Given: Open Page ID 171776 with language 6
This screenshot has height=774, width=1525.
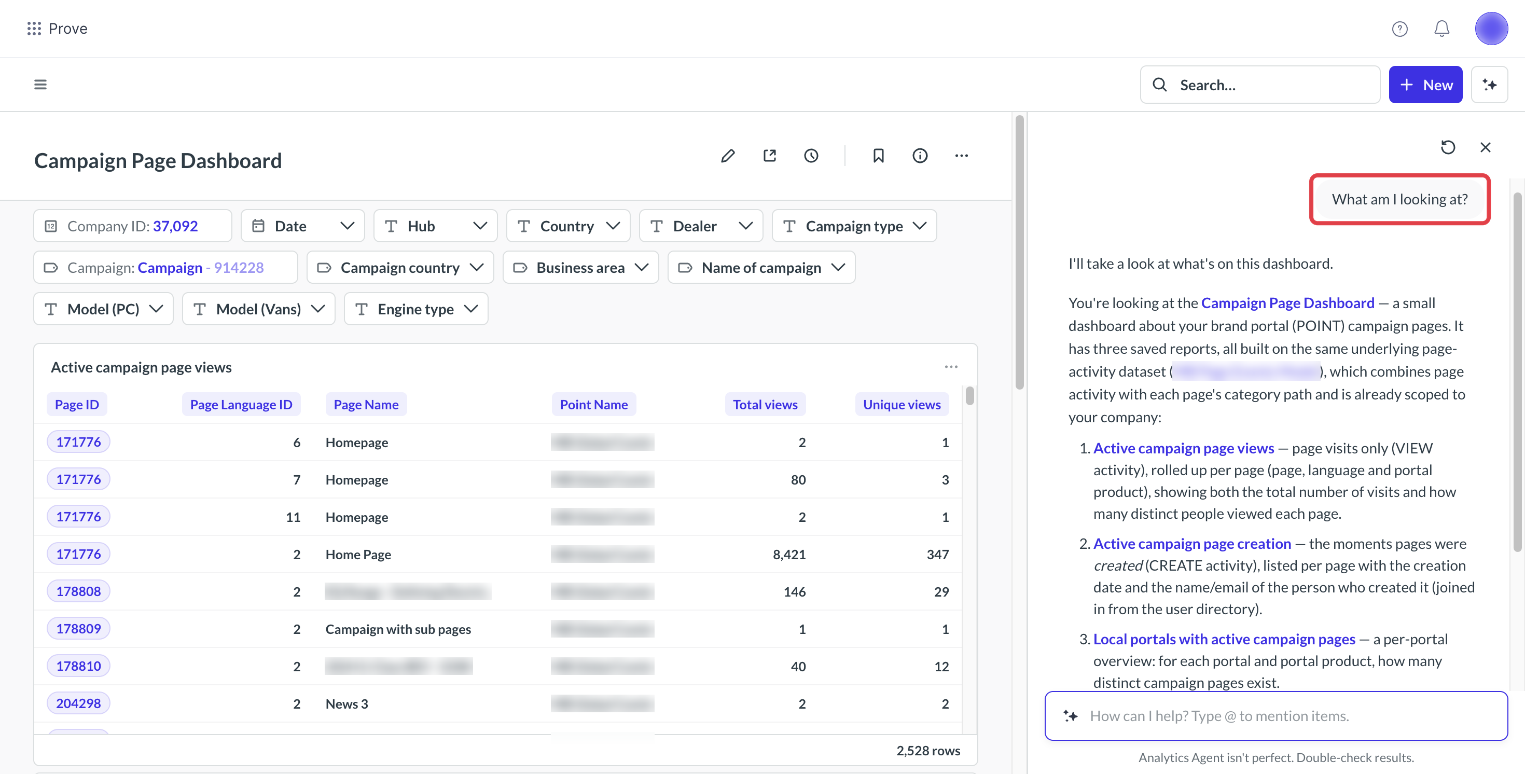Looking at the screenshot, I should click(x=79, y=442).
